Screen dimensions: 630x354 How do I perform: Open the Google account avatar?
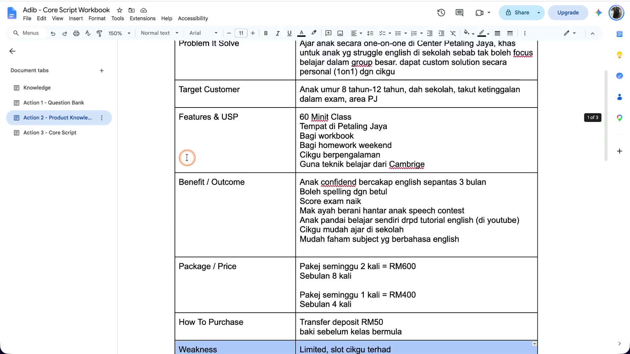(x=616, y=13)
